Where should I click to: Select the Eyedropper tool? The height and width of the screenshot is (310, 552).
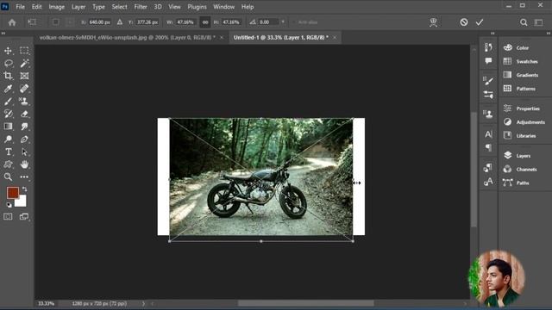pyautogui.click(x=8, y=89)
